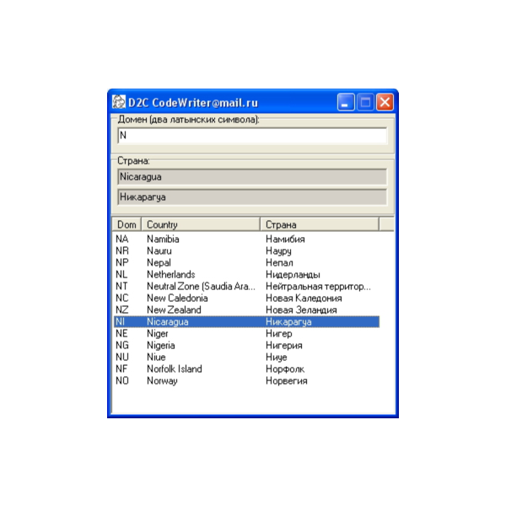This screenshot has height=506, width=506.
Task: Select the NF domain code cell
Action: point(121,369)
